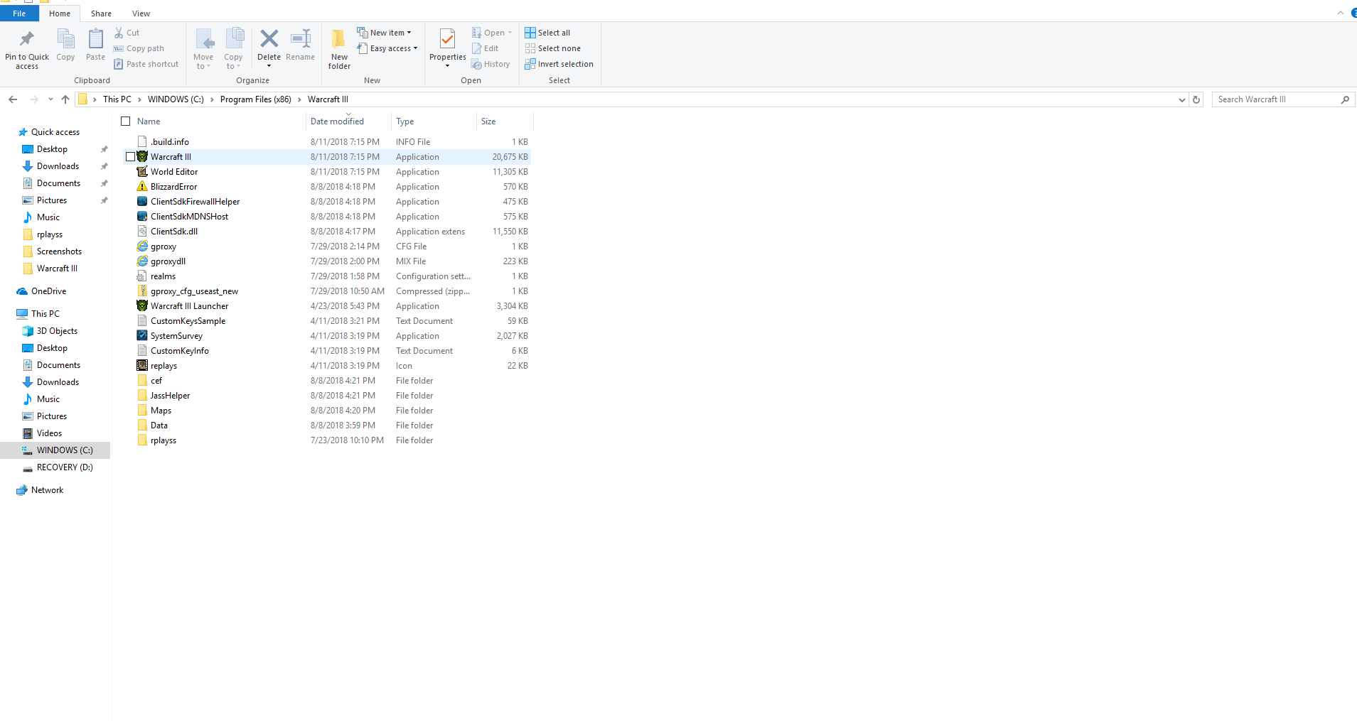Select the replays icon file
1357x721 pixels.
click(x=142, y=366)
